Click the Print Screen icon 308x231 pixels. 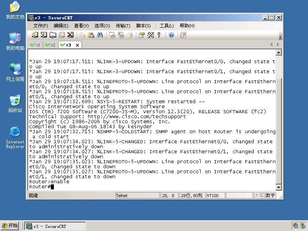(x=112, y=35)
